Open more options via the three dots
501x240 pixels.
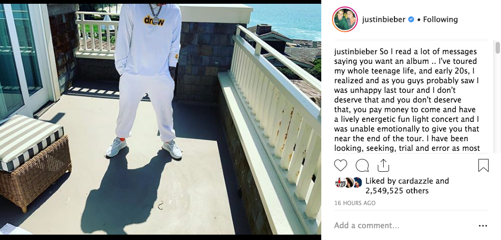tap(483, 226)
